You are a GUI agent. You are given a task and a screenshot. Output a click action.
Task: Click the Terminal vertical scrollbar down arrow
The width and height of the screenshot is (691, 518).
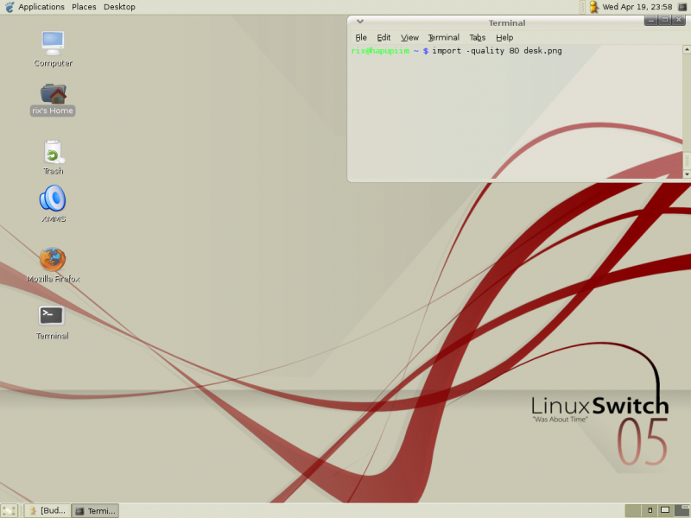(x=687, y=174)
